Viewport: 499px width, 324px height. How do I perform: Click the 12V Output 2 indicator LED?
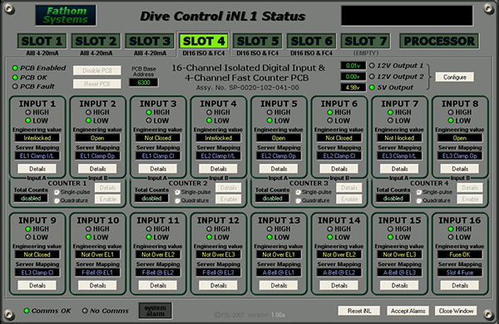point(372,76)
